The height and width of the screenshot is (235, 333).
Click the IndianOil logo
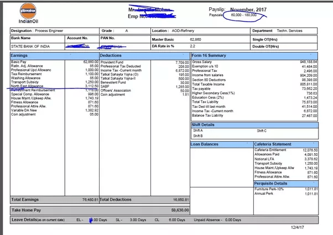pyautogui.click(x=28, y=13)
